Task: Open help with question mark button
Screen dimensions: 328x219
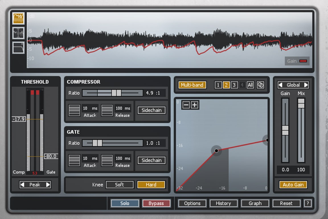Action: coord(307,203)
